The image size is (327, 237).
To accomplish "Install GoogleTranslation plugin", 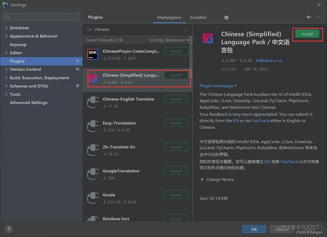I will point(176,171).
